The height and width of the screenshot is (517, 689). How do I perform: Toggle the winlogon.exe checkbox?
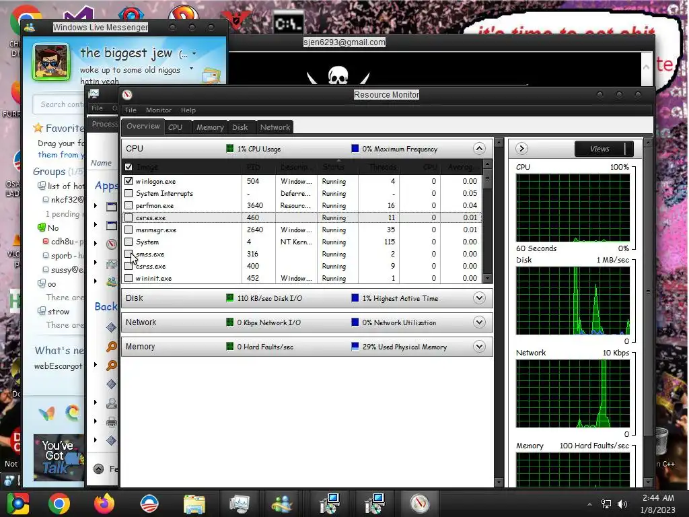pyautogui.click(x=129, y=180)
